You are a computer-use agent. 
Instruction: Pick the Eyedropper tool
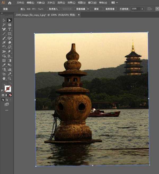tap(4, 65)
